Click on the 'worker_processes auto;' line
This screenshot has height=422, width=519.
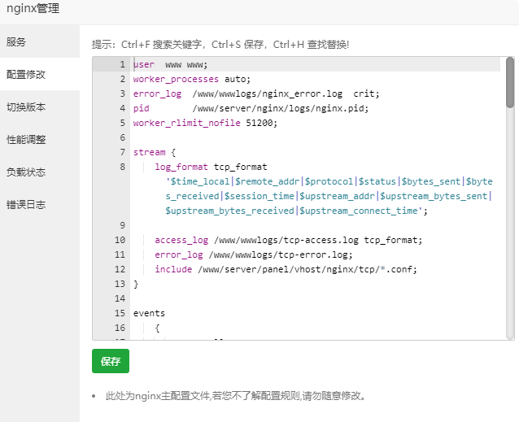pyautogui.click(x=192, y=79)
